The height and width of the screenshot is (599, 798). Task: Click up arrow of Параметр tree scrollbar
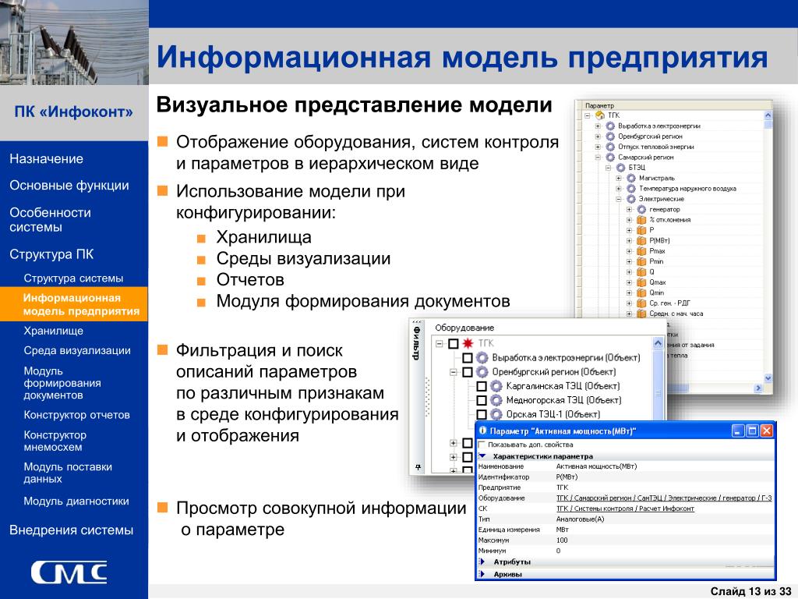[x=768, y=115]
